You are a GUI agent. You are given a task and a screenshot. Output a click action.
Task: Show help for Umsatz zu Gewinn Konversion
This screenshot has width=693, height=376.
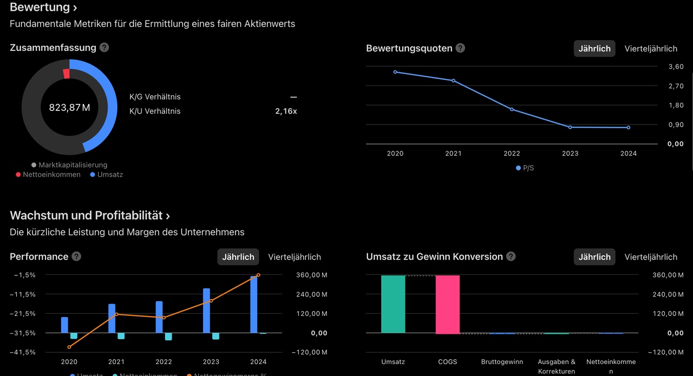[x=511, y=256]
